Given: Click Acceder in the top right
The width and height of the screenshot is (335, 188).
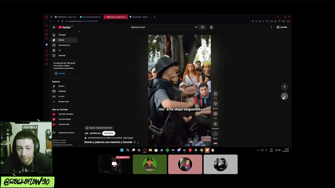Looking at the screenshot, I should pyautogui.click(x=282, y=27).
